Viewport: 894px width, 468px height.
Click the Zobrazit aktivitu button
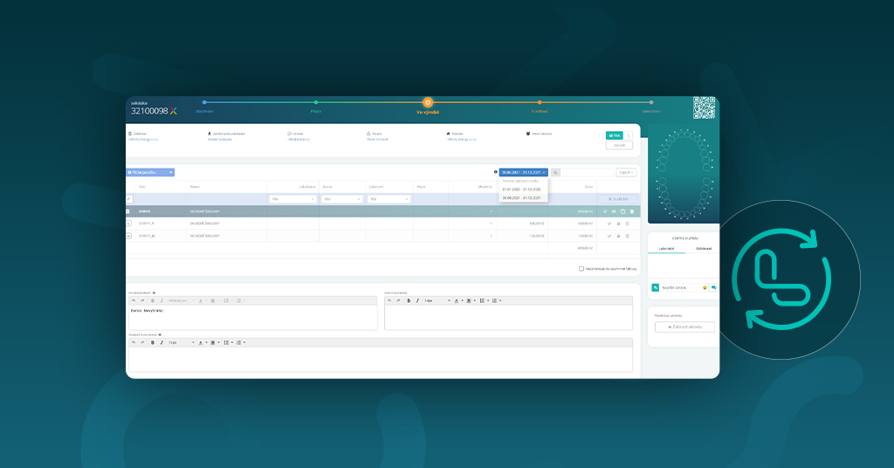pyautogui.click(x=684, y=327)
